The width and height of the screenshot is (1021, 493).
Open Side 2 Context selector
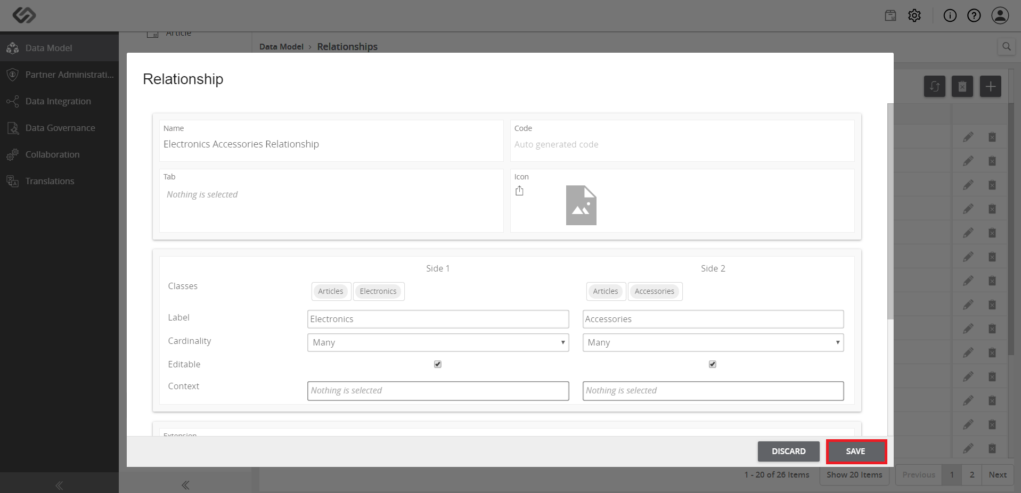click(x=713, y=391)
